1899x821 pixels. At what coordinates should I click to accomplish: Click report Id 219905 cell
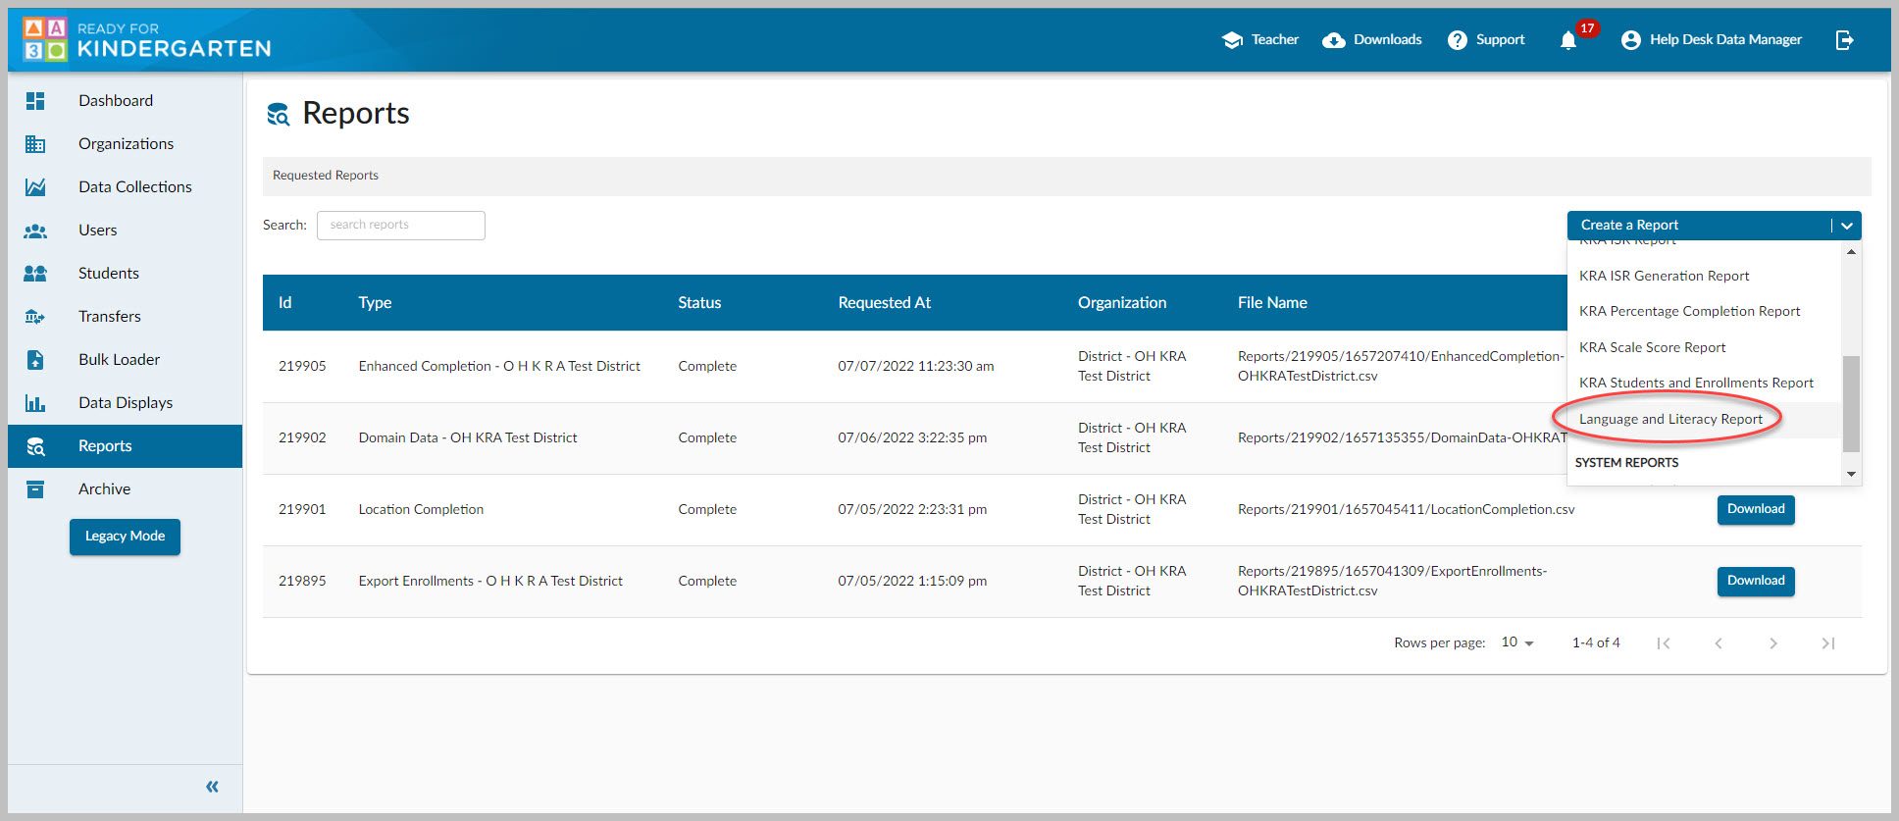tap(302, 366)
